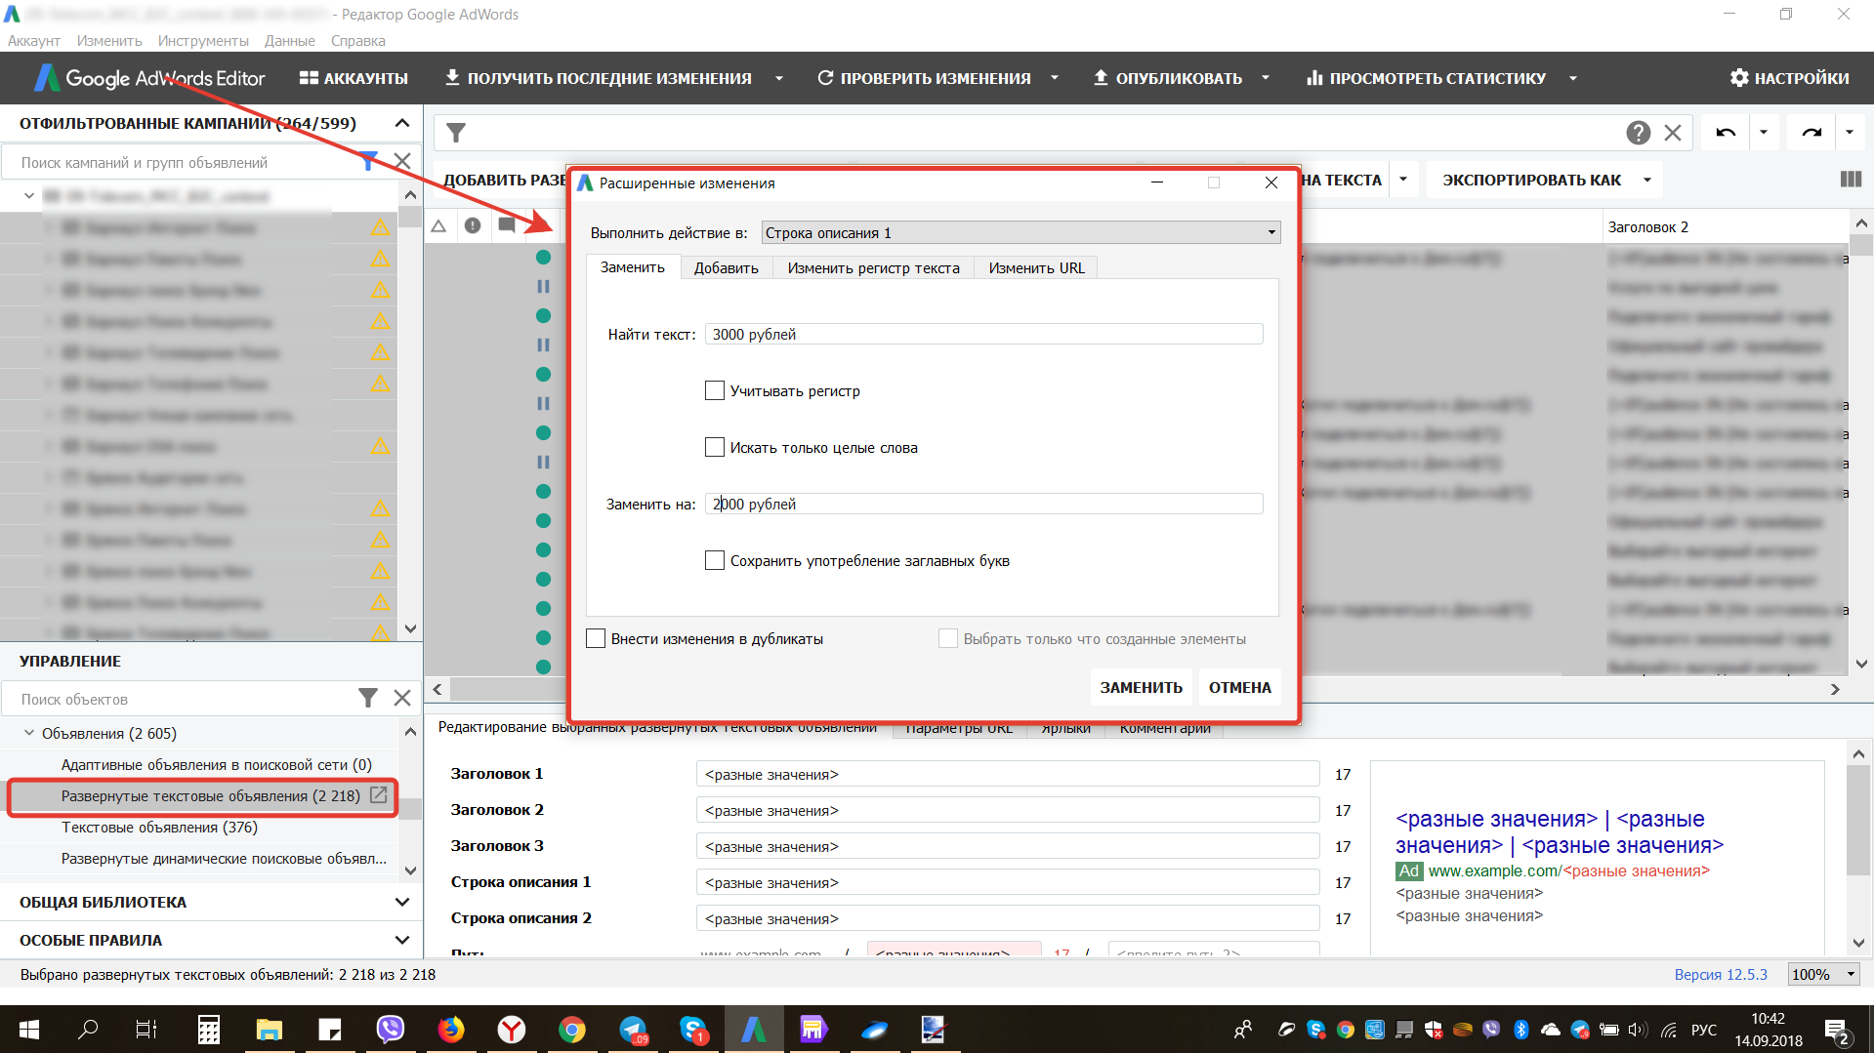
Task: Open the Аккаунт menu
Action: (x=34, y=41)
